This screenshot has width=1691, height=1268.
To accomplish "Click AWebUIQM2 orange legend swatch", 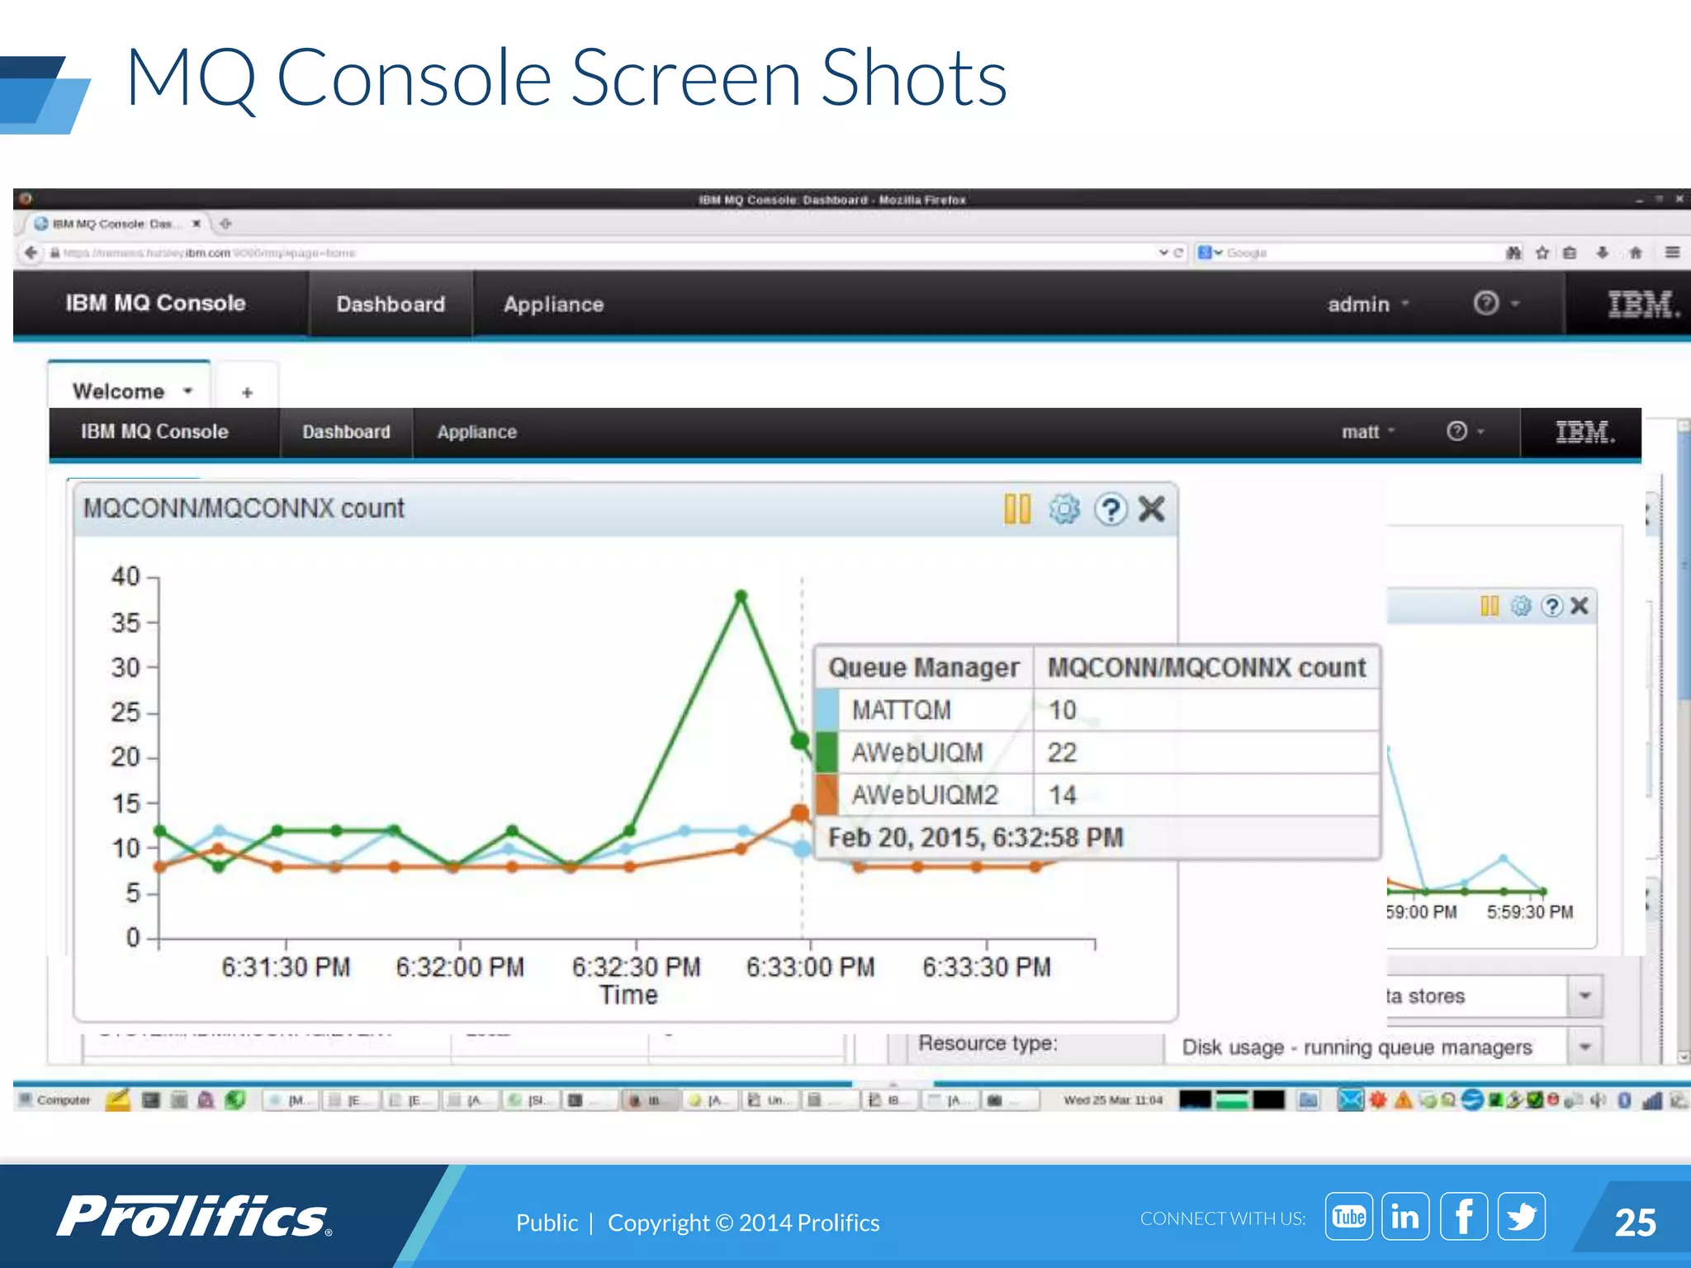I will [827, 795].
